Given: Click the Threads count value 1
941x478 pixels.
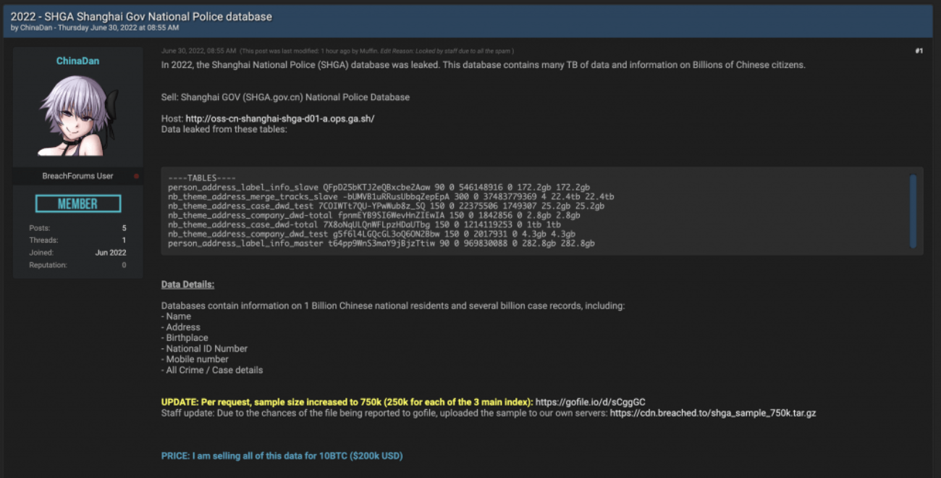Looking at the screenshot, I should [125, 240].
